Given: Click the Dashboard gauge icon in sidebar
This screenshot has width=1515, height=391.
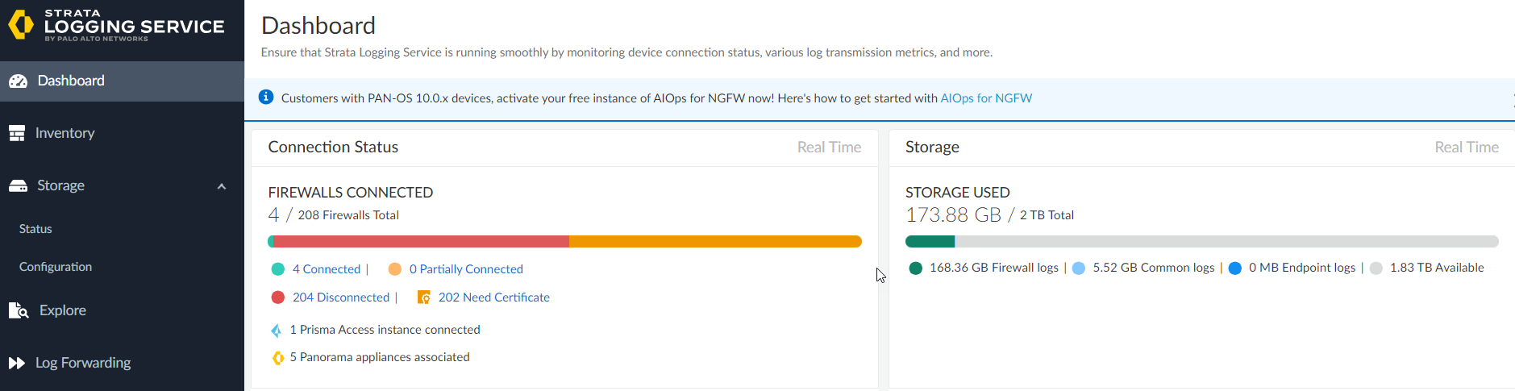Looking at the screenshot, I should pyautogui.click(x=18, y=81).
